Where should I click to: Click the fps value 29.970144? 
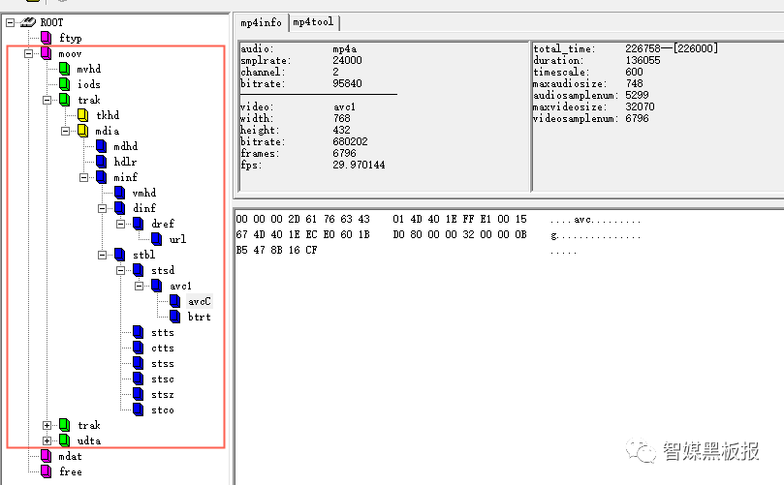(359, 165)
